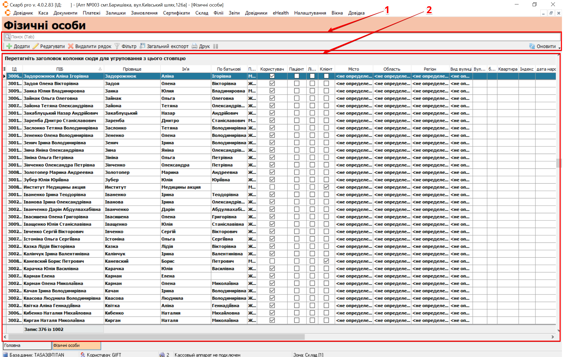The height and width of the screenshot is (357, 563).
Task: Check Пацієнт checkbox for Каневский Борис Петрович
Action: [x=297, y=261]
